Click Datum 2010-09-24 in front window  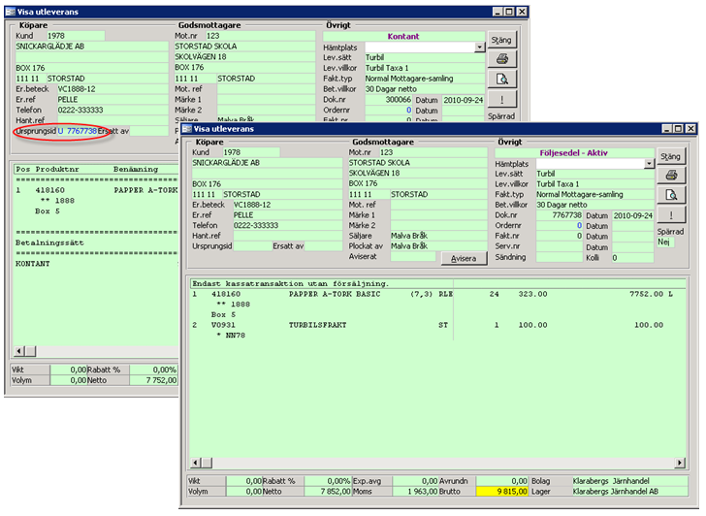(x=632, y=215)
